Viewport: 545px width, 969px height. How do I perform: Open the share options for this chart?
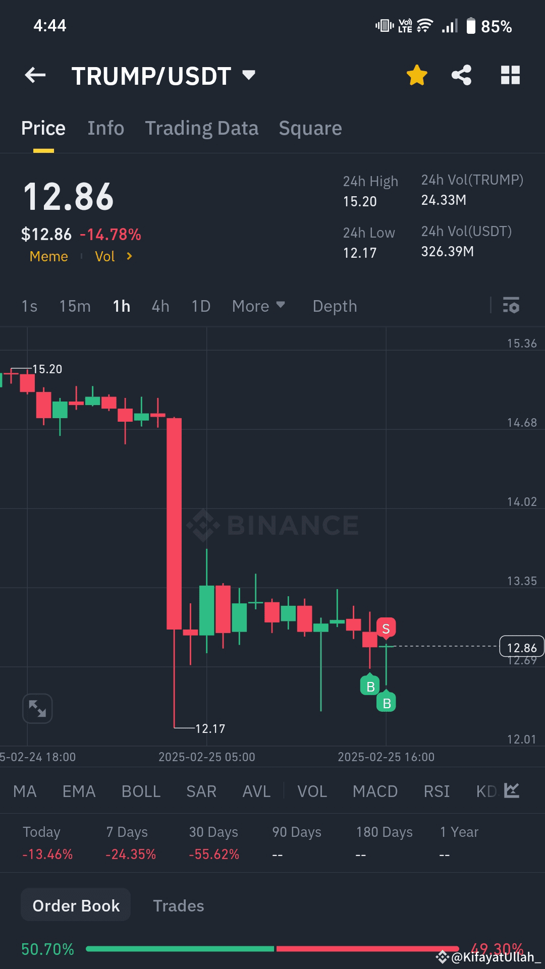tap(461, 75)
